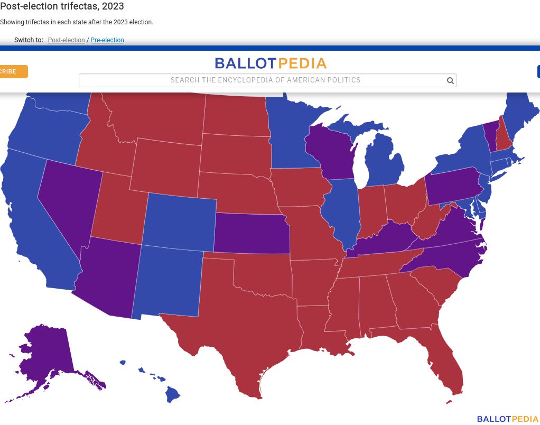The width and height of the screenshot is (540, 425).
Task: Click inside the encyclopedia search field
Action: click(264, 80)
